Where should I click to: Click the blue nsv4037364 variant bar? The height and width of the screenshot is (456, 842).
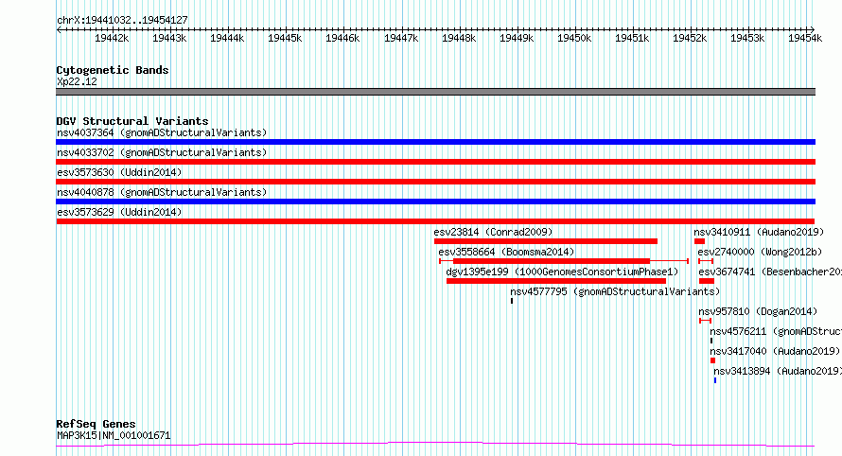[x=435, y=142]
